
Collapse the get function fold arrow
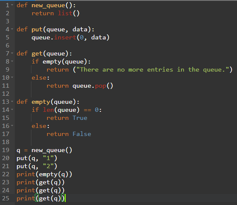[12, 53]
